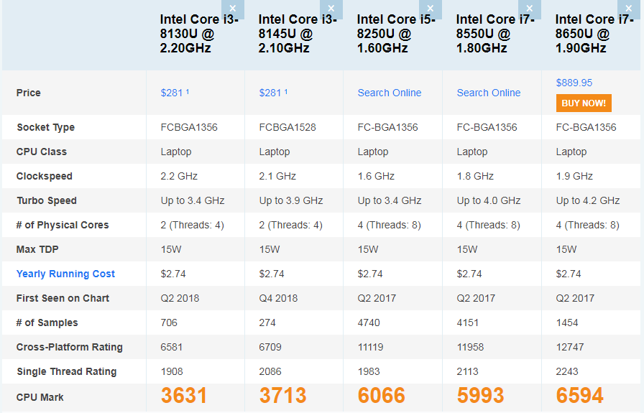Remove Intel Core i7-8550U from comparison
The image size is (644, 413).
pos(529,9)
